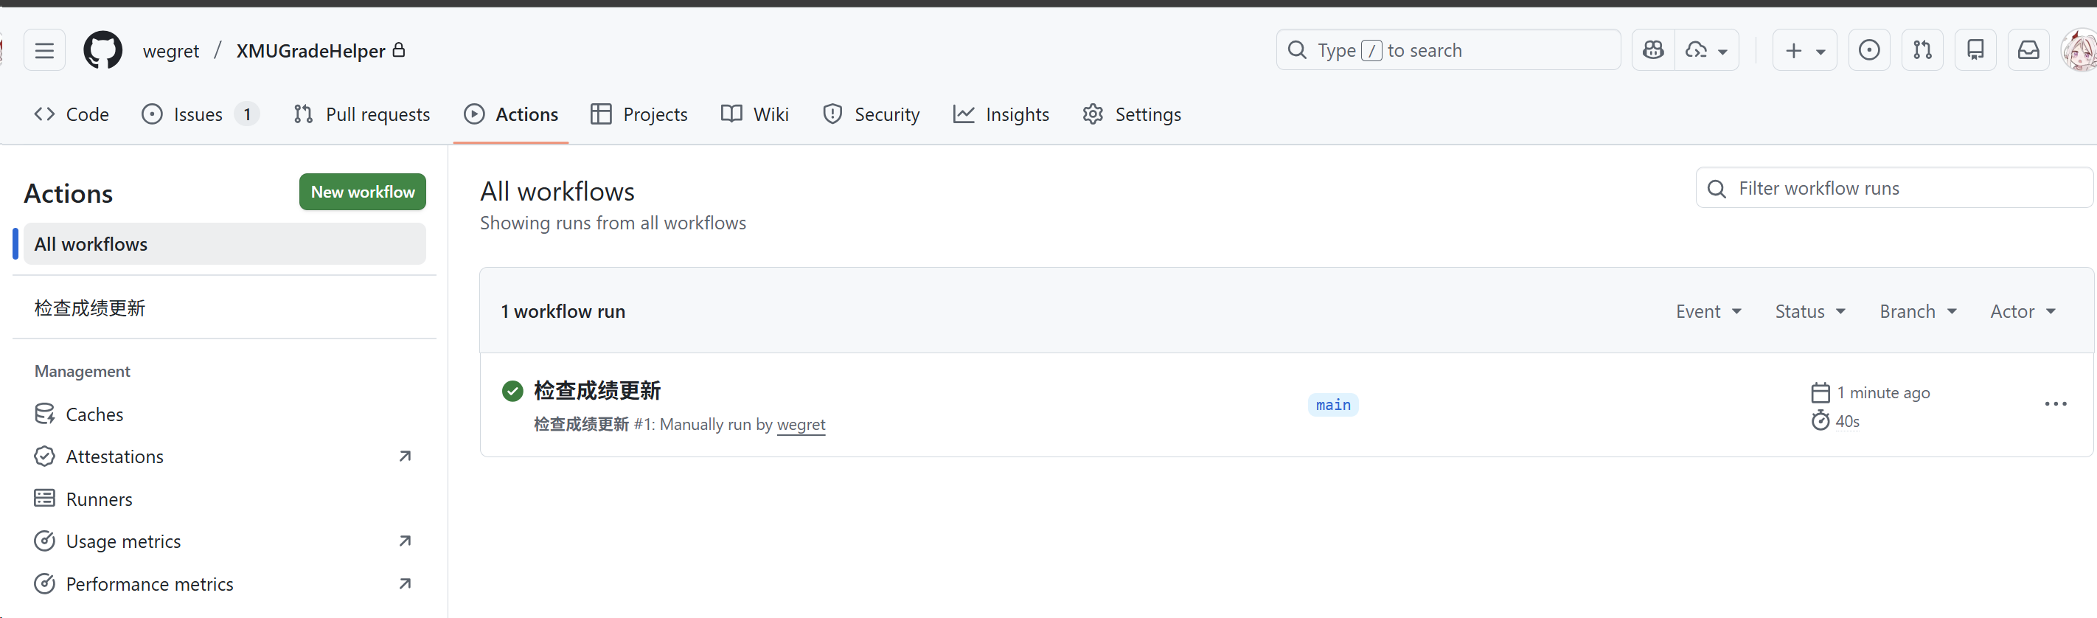This screenshot has width=2097, height=618.
Task: Expand the Actor filter dropdown
Action: coord(2023,311)
